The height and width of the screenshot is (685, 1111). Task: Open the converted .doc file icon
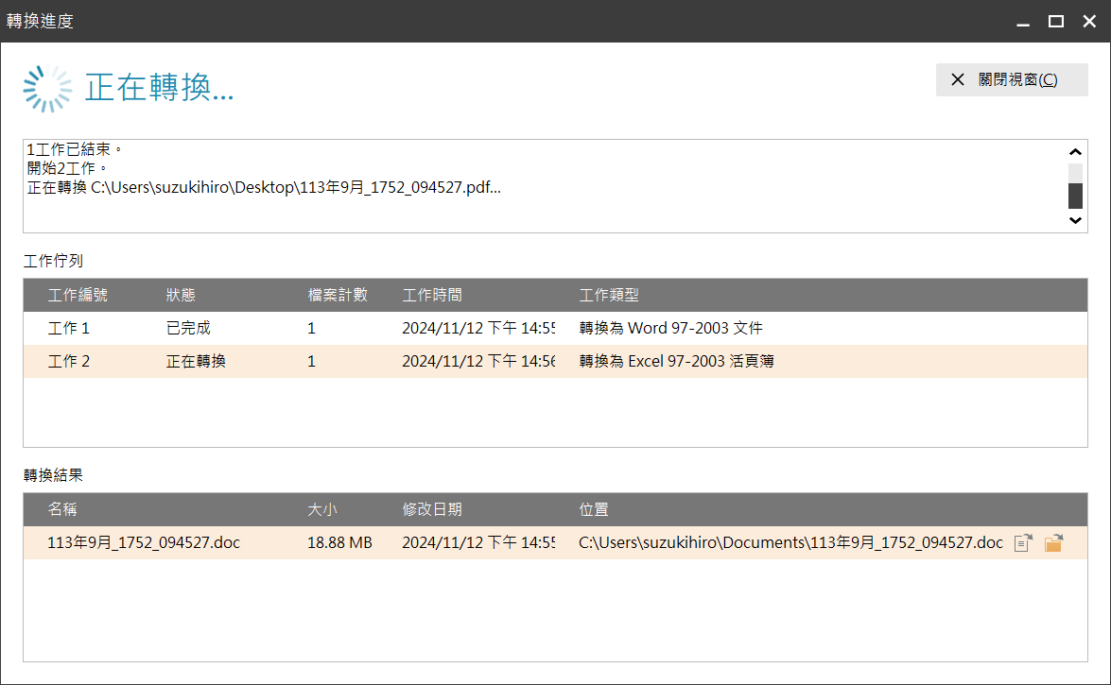(x=1022, y=542)
